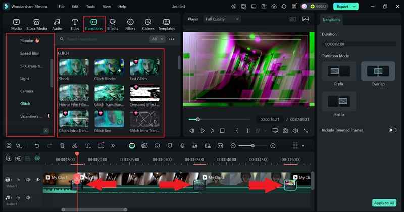Image resolution: width=404 pixels, height=212 pixels.
Task: Split the clip with the scissors tool
Action: [75, 146]
